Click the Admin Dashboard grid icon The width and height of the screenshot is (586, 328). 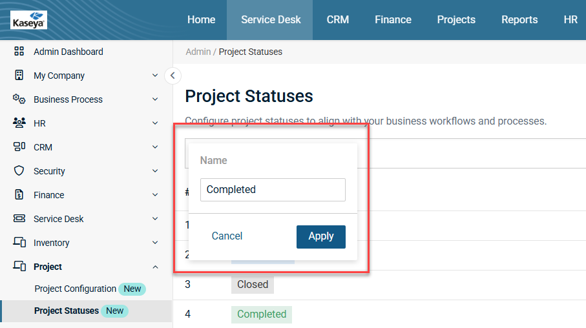[x=19, y=52]
